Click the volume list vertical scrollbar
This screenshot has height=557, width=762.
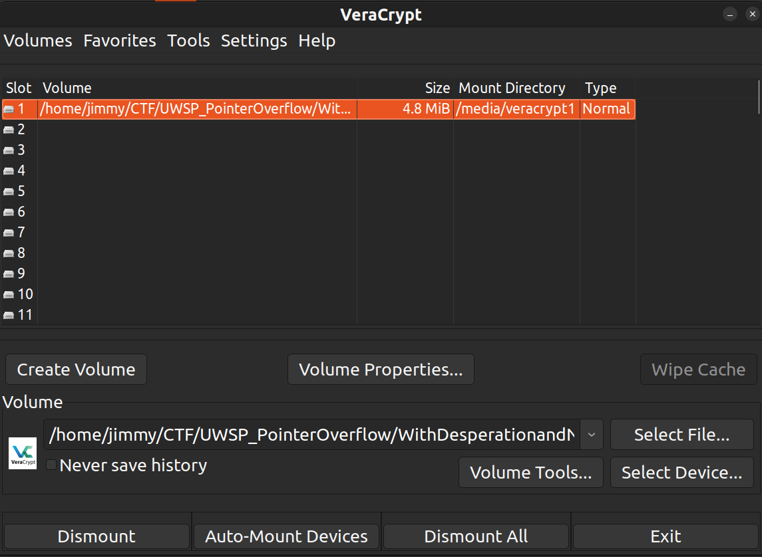759,97
